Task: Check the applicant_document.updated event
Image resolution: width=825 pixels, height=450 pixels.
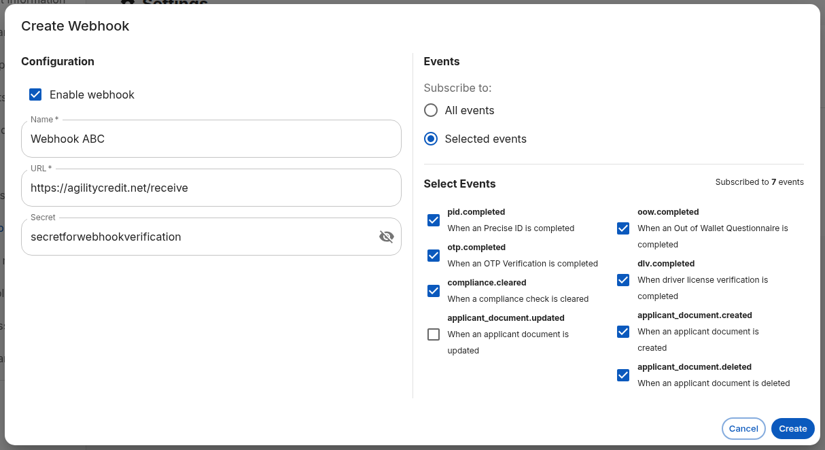Action: [x=434, y=334]
